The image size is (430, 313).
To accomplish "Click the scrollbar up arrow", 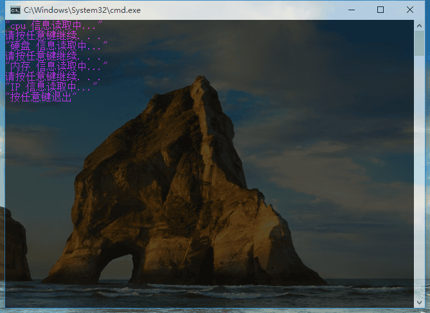I will pos(419,26).
